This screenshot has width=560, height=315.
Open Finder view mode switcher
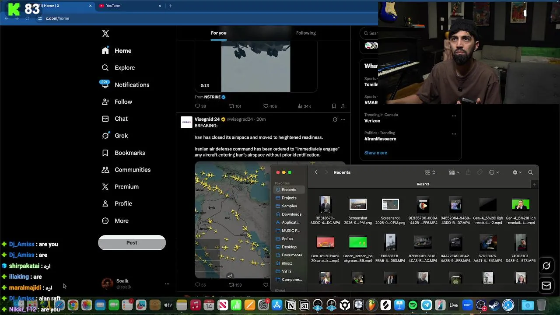[430, 172]
